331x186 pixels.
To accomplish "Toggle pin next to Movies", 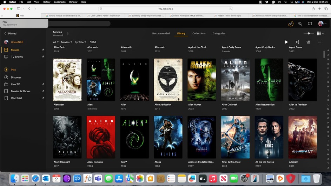I will [43, 50].
